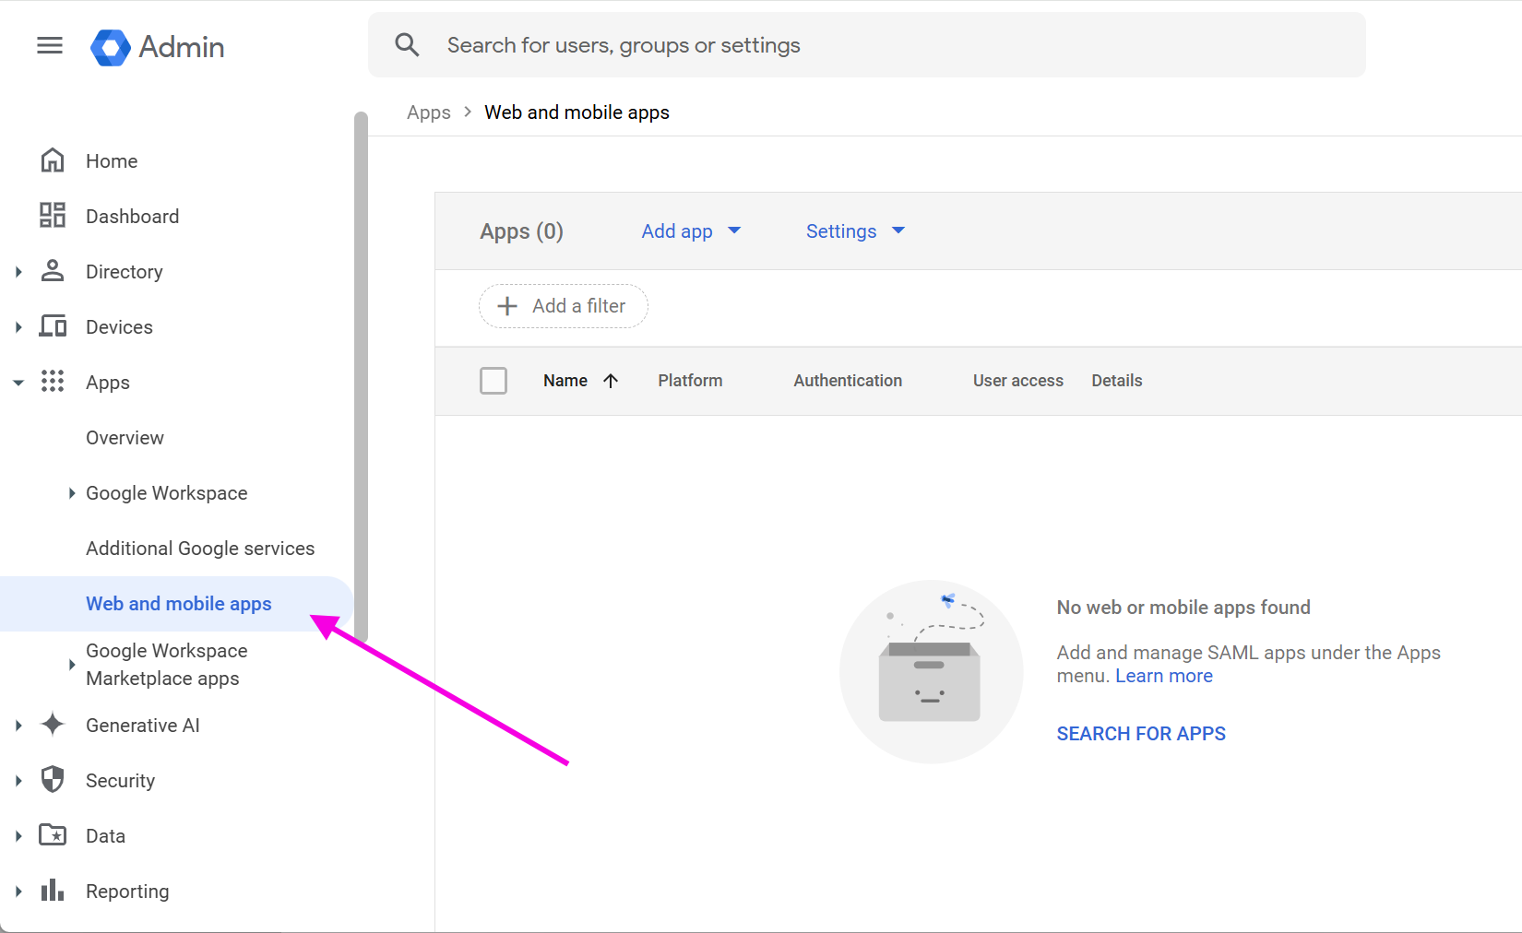Expand Google Workspace Marketplace apps arrow
This screenshot has width=1522, height=933.
tap(72, 665)
